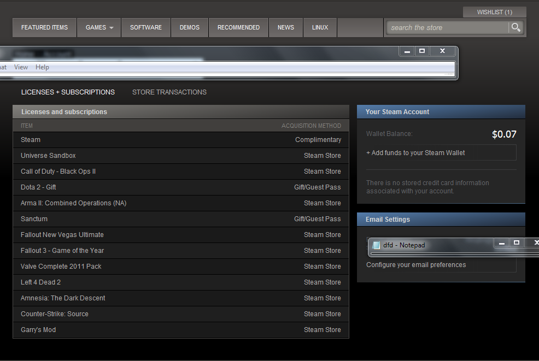Select Arma II: Combined Operations (NA)

tap(181, 203)
